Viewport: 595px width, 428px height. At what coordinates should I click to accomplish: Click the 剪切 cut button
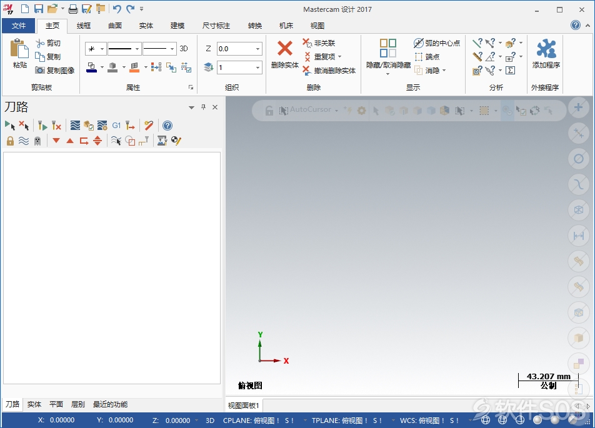48,43
